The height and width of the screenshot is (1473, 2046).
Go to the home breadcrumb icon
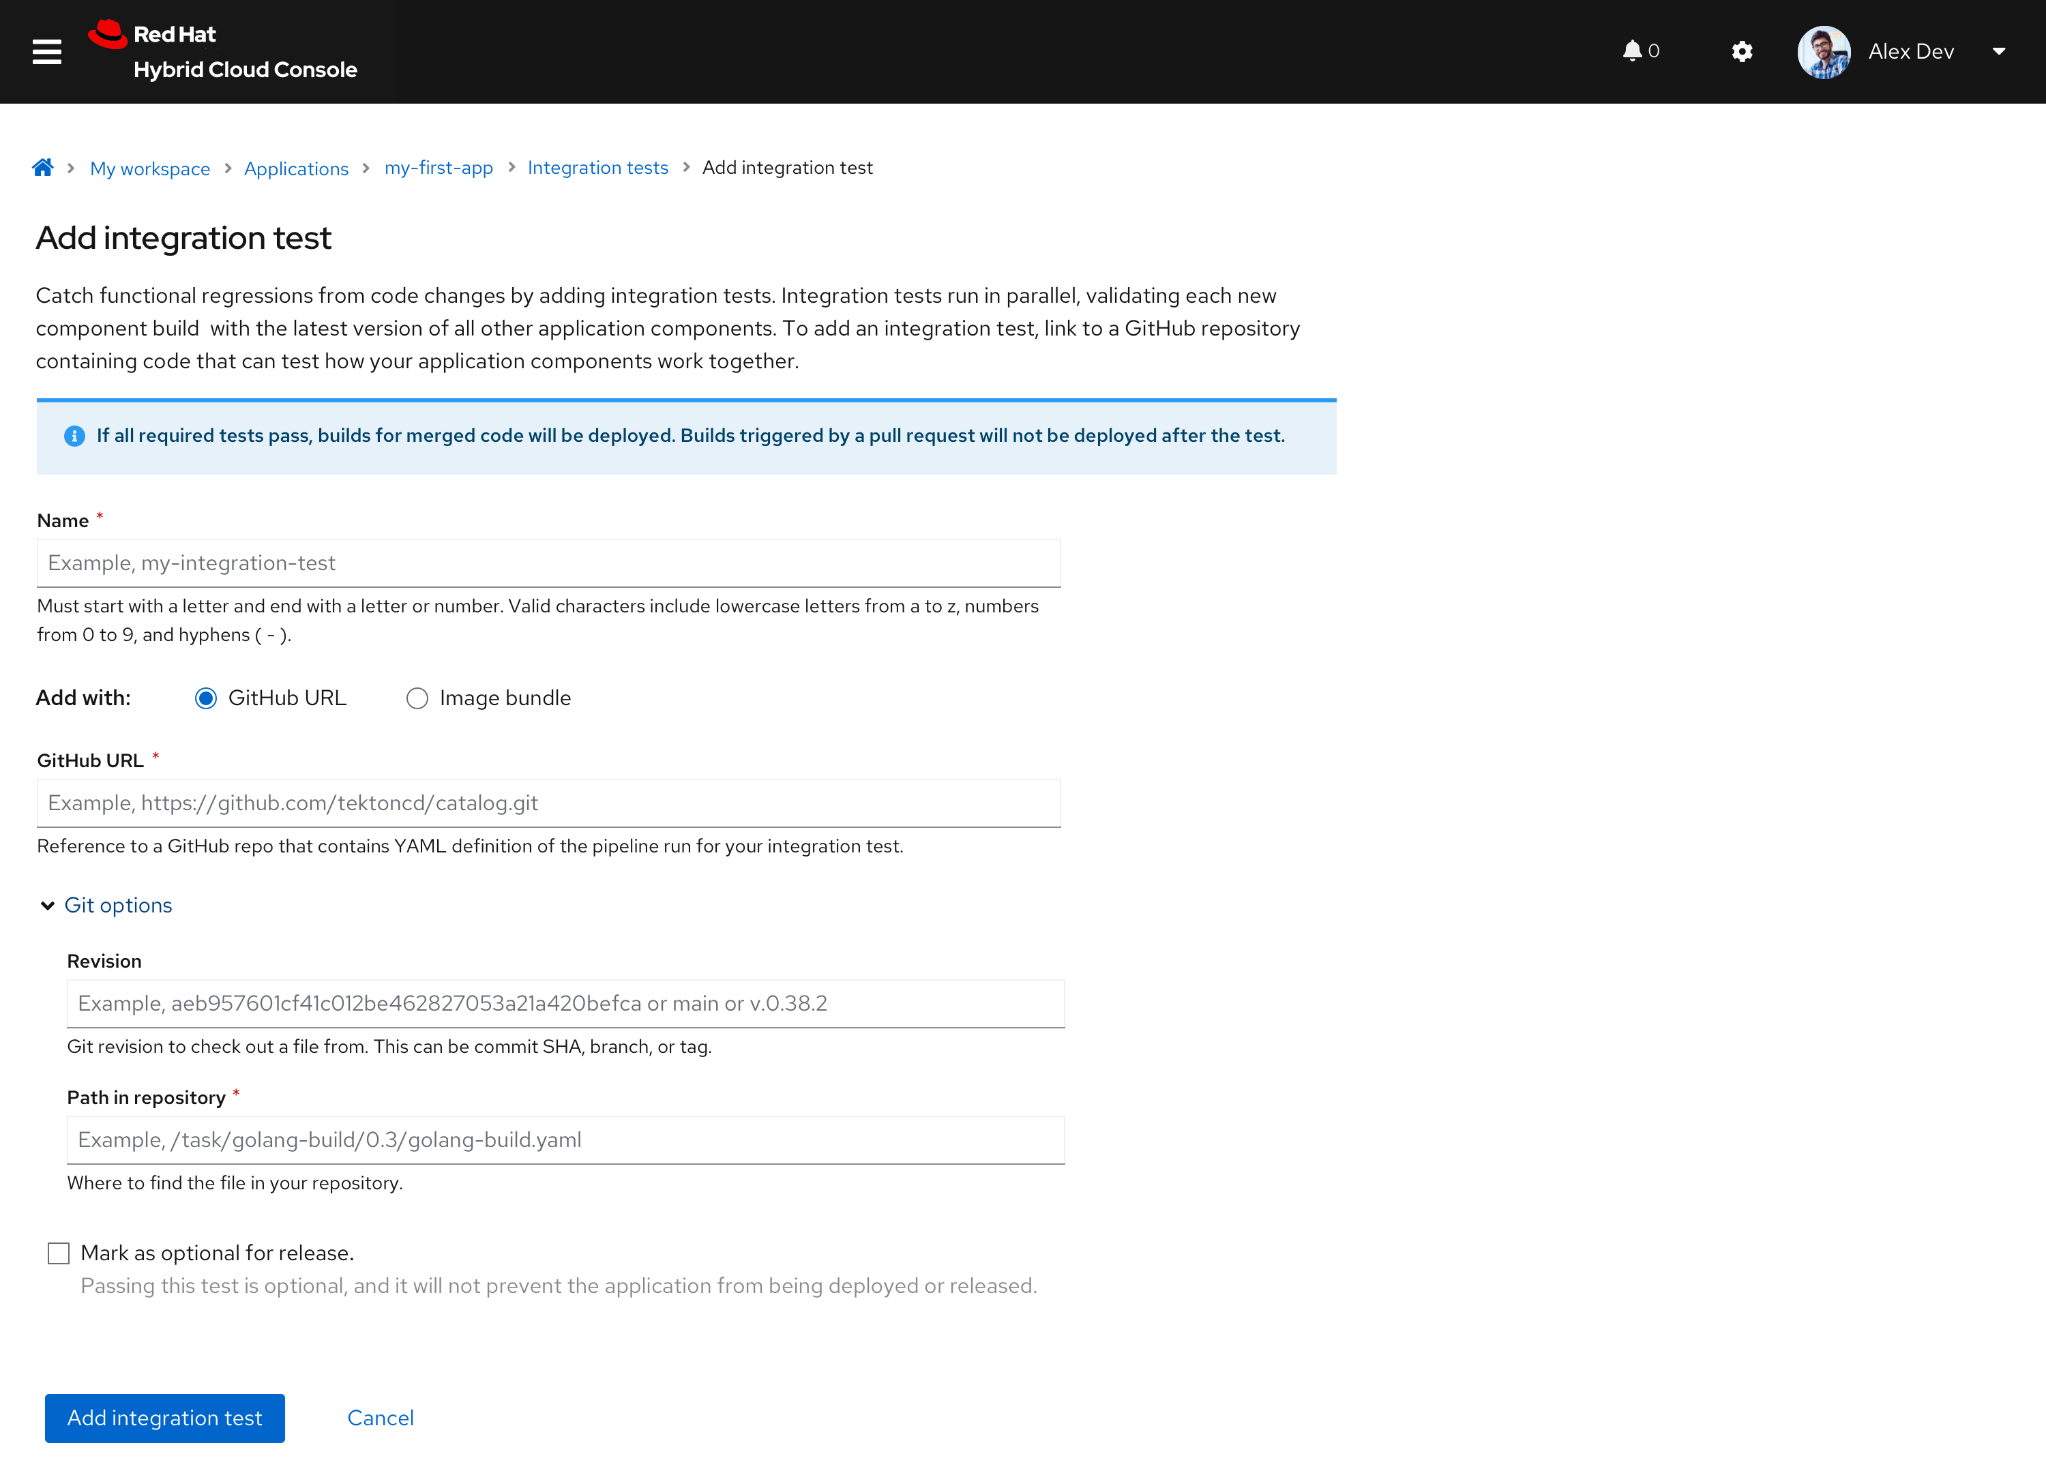point(42,168)
